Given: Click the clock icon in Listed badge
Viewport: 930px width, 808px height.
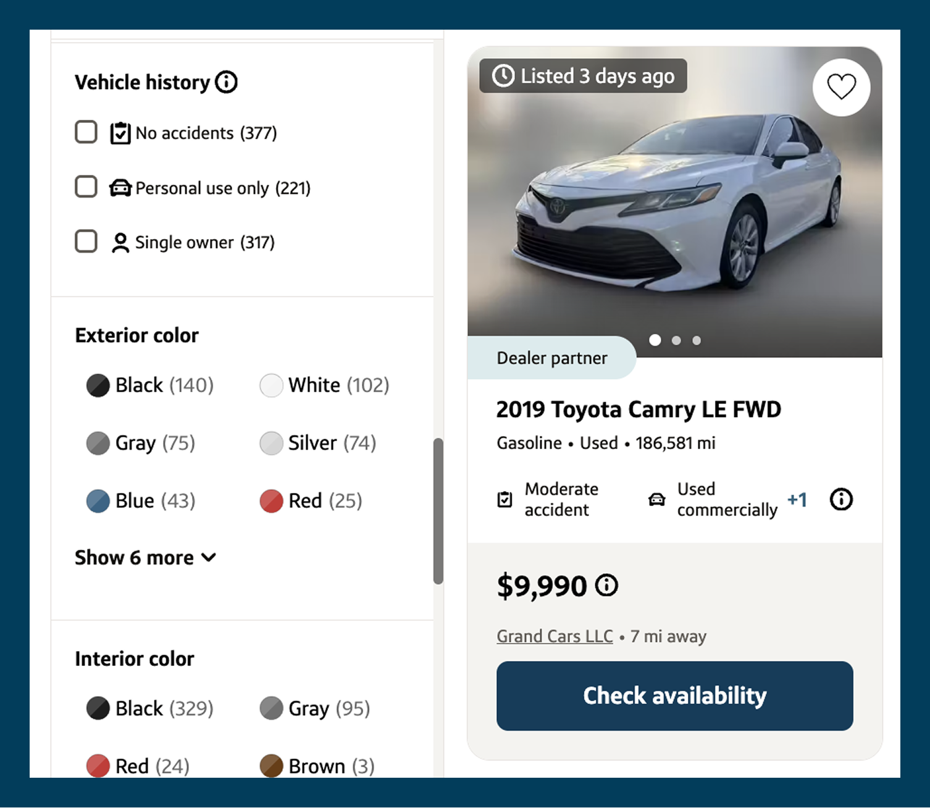Looking at the screenshot, I should point(503,76).
